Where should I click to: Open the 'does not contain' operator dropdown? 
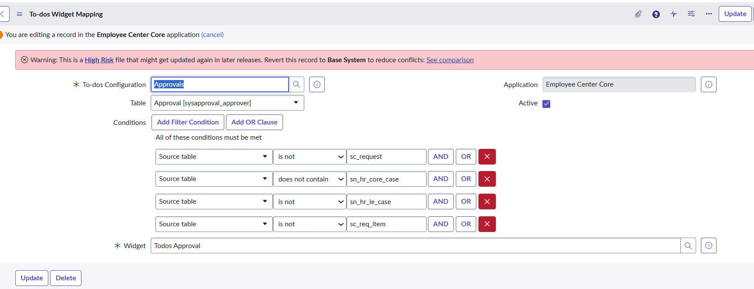tap(310, 179)
